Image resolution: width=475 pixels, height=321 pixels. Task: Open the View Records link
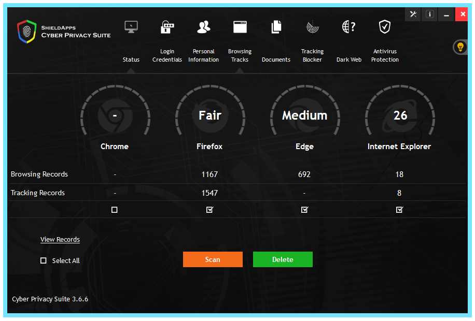pyautogui.click(x=60, y=239)
